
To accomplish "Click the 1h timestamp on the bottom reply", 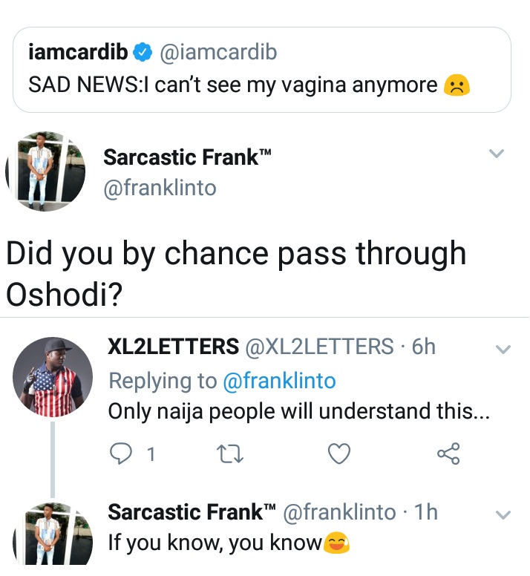I will [425, 512].
